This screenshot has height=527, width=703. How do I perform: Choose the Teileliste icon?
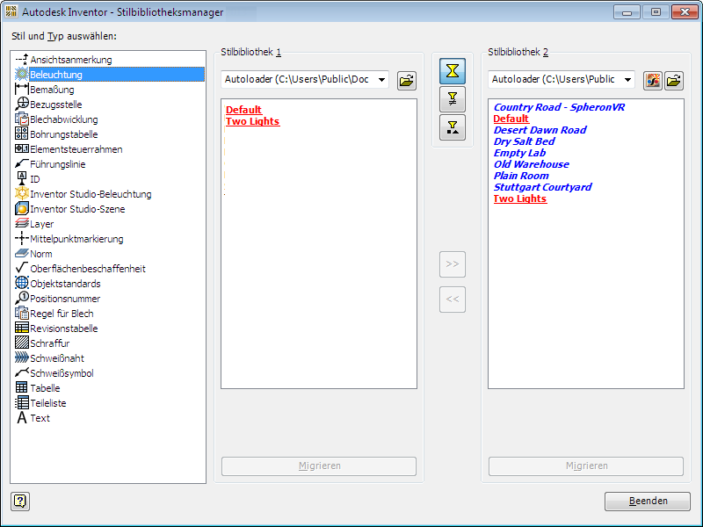pos(21,402)
